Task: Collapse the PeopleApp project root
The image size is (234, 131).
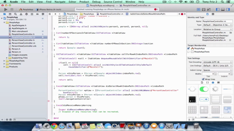Action: [1, 18]
